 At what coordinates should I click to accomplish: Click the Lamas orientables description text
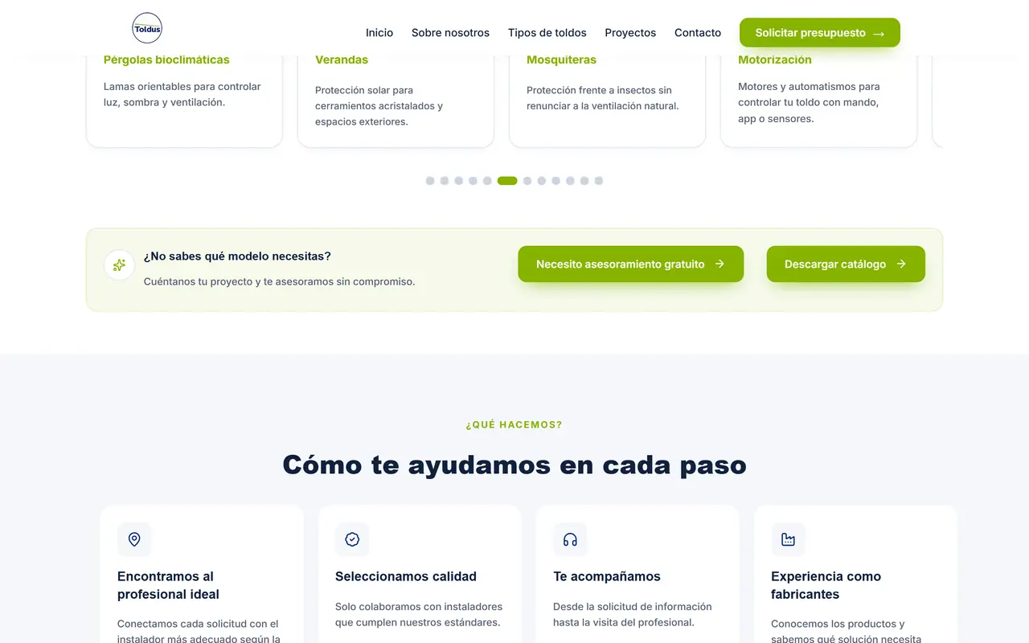pyautogui.click(x=182, y=95)
